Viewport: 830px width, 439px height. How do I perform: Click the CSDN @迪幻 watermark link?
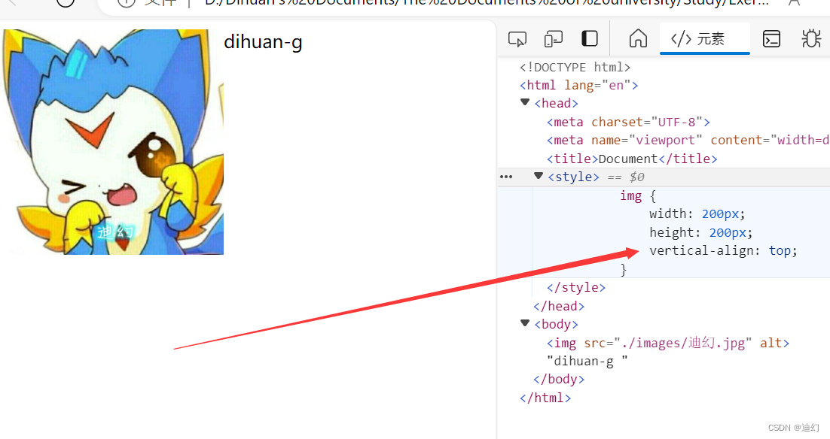792,427
